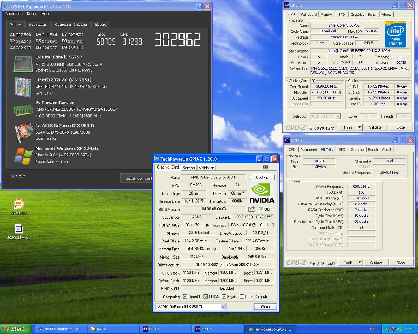Click Close button in lower CPU-Z window
This screenshot has height=334, width=418.
coord(401,262)
